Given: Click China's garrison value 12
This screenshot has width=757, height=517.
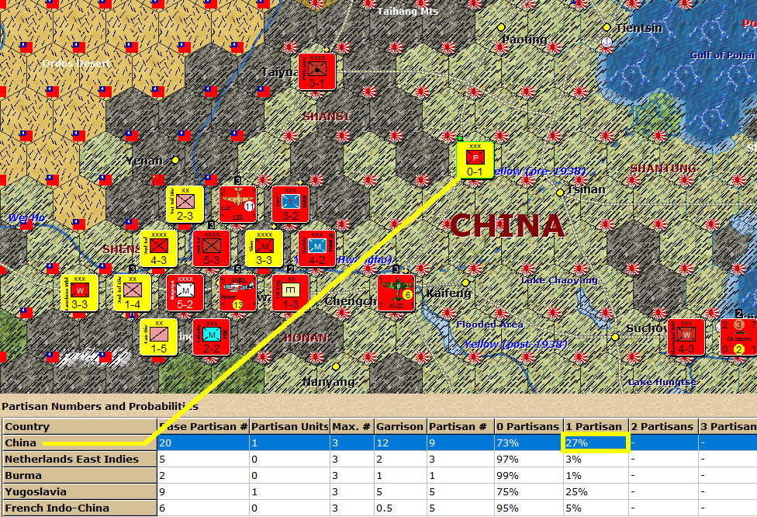Looking at the screenshot, I should [400, 442].
